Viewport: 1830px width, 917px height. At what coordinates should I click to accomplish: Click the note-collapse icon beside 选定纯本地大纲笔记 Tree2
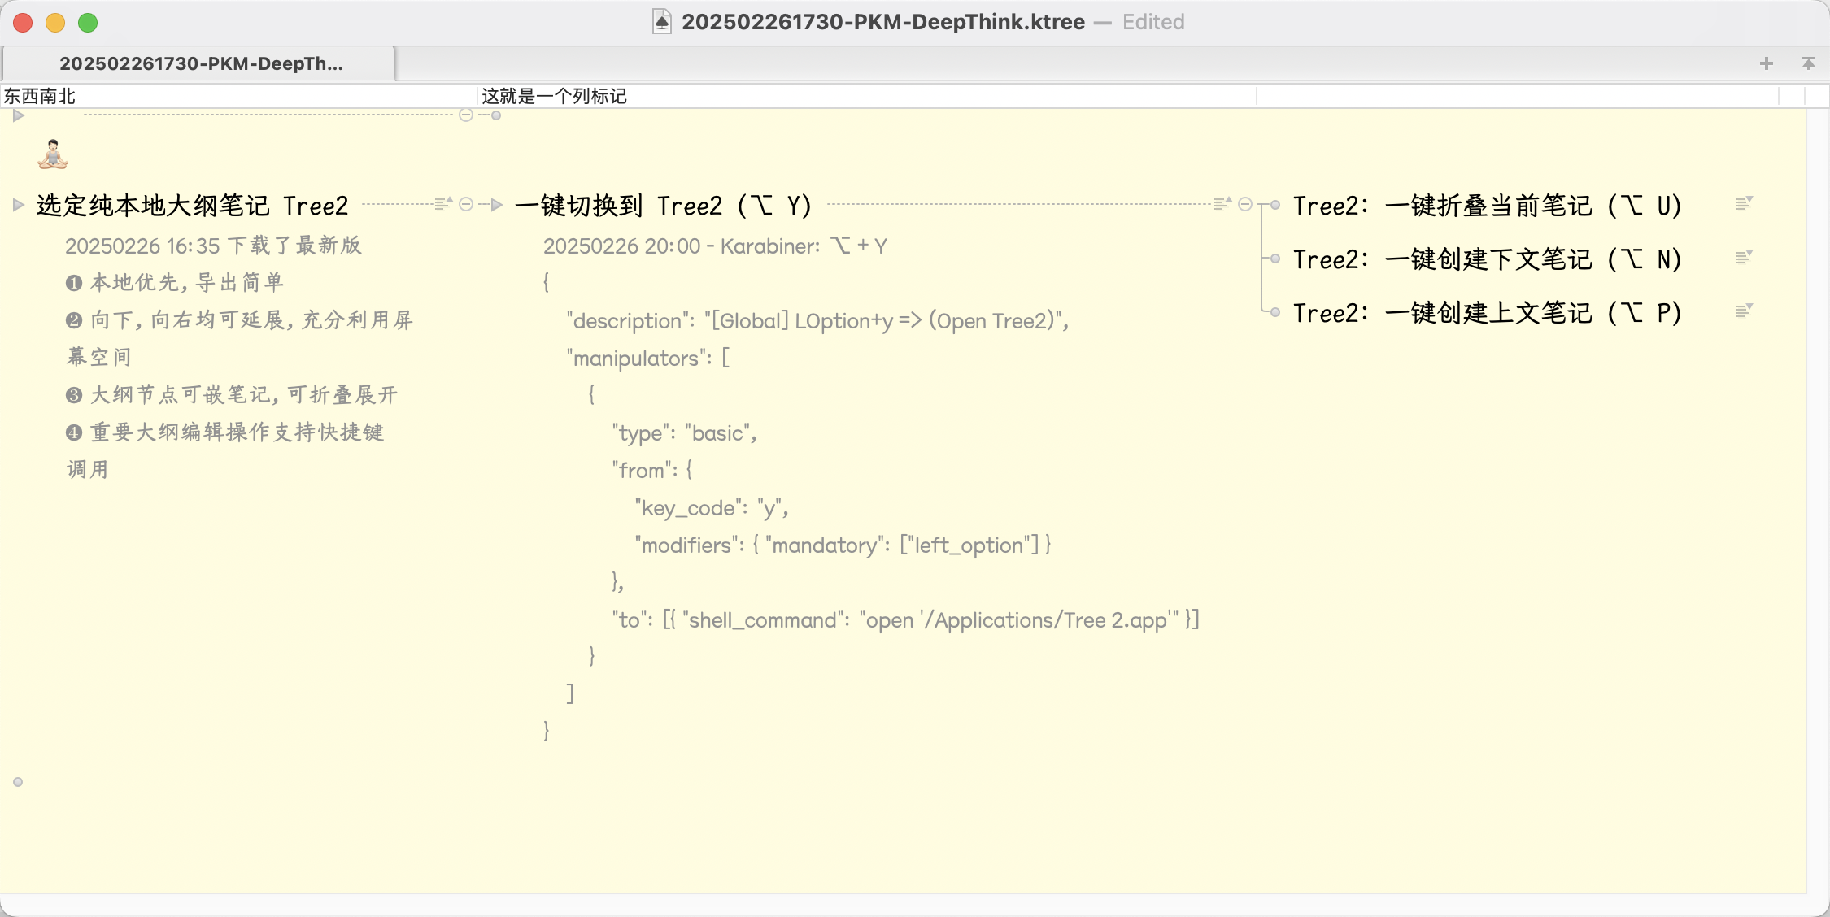pyautogui.click(x=442, y=204)
